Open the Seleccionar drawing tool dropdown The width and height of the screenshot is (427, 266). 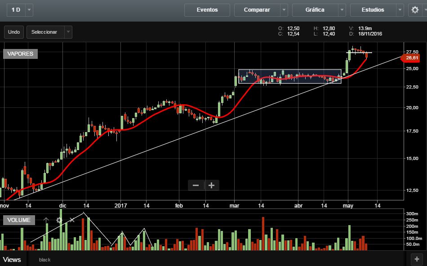tap(68, 32)
